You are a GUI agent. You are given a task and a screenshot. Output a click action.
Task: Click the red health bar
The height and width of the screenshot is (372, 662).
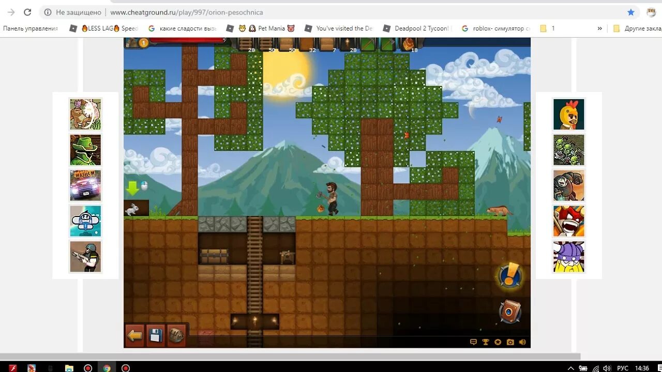[188, 40]
